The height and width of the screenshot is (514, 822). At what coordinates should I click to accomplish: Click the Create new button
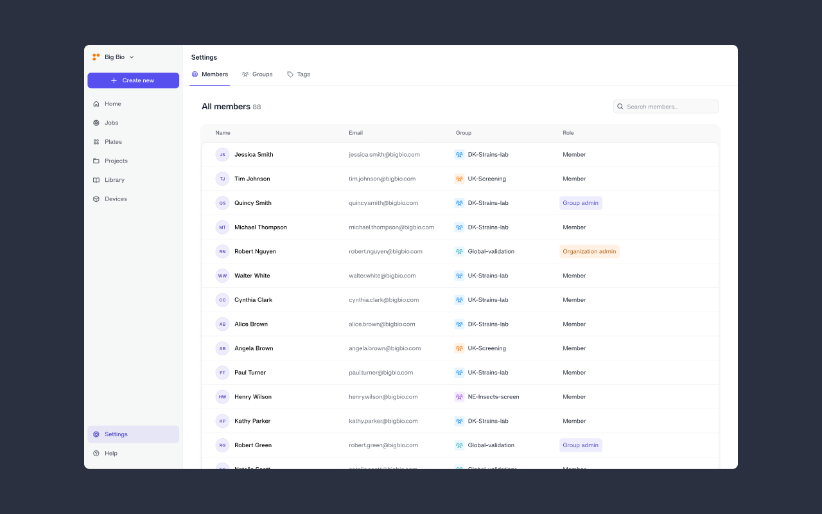(x=133, y=80)
